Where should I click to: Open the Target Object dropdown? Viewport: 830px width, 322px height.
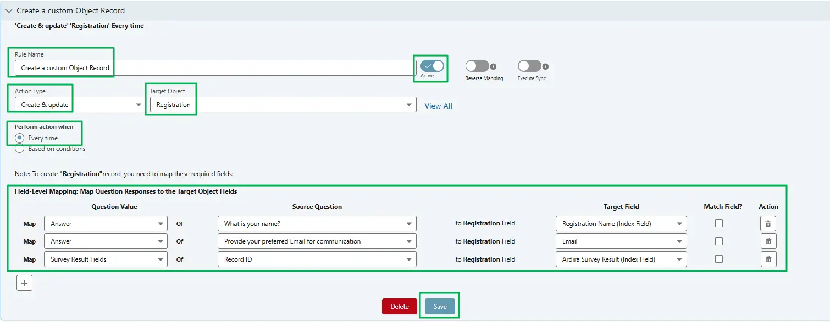[408, 104]
